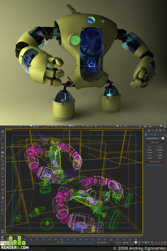
Task: Collapse the Object Type rollout
Action: [x=155, y=142]
